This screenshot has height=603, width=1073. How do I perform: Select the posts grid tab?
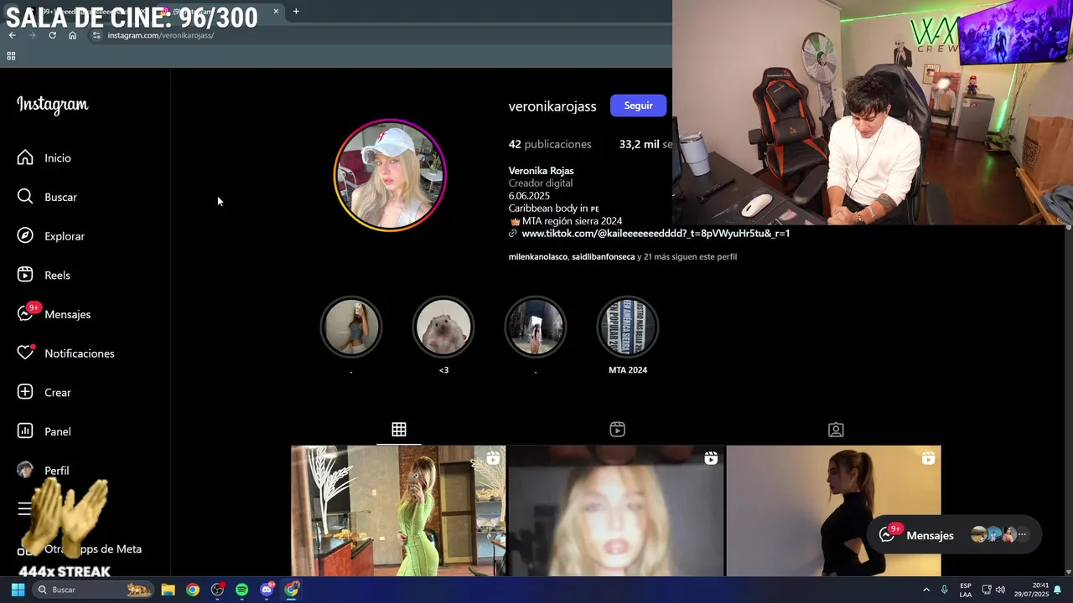point(399,430)
